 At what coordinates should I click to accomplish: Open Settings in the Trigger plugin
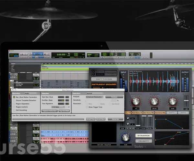pos(104,79)
